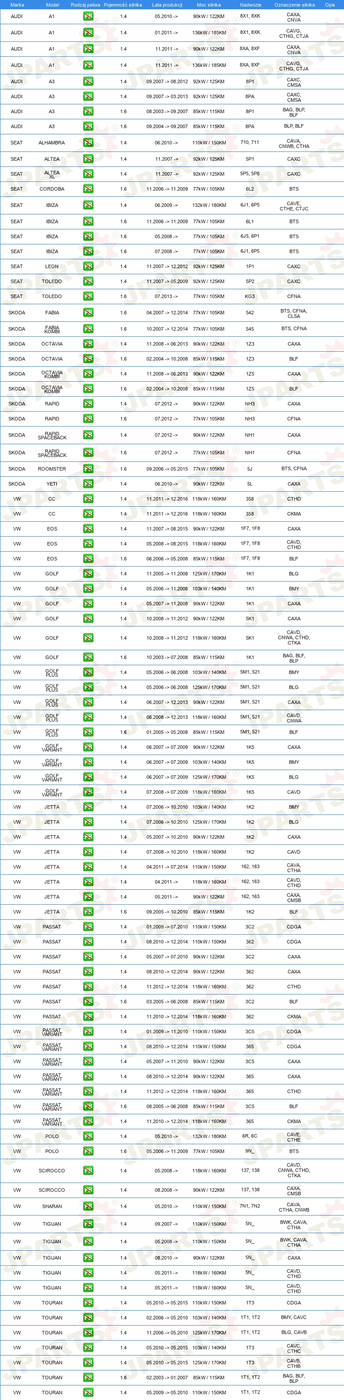Click the ALTEA XL model cell

tap(52, 174)
